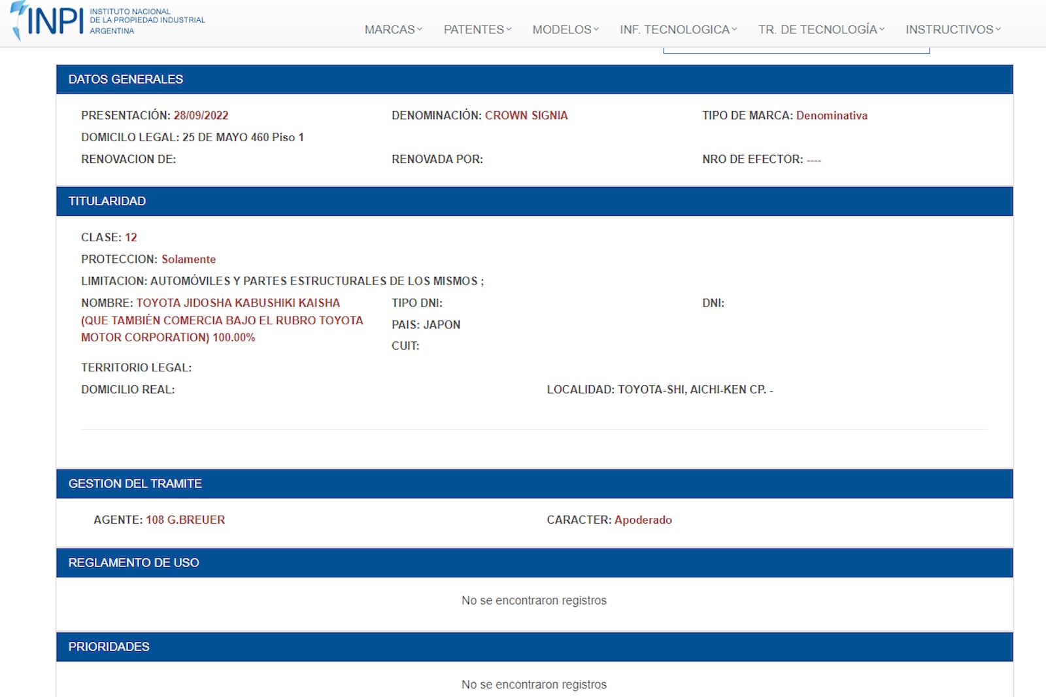
Task: Open the MODELOS menu
Action: pyautogui.click(x=565, y=29)
